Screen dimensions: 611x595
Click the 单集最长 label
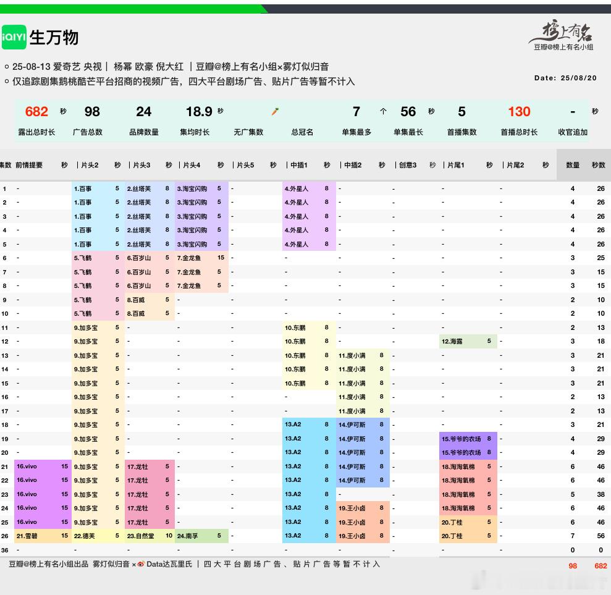click(x=408, y=132)
